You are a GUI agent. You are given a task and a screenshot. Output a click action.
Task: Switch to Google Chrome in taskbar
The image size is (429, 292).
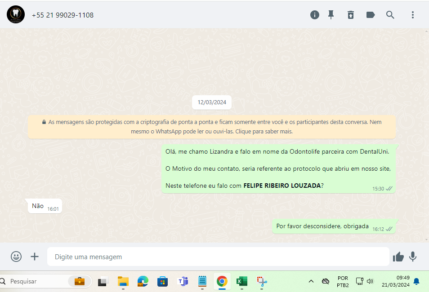pyautogui.click(x=222, y=281)
